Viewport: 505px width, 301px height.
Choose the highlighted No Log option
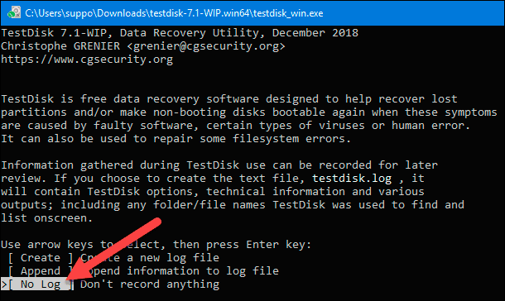41,284
